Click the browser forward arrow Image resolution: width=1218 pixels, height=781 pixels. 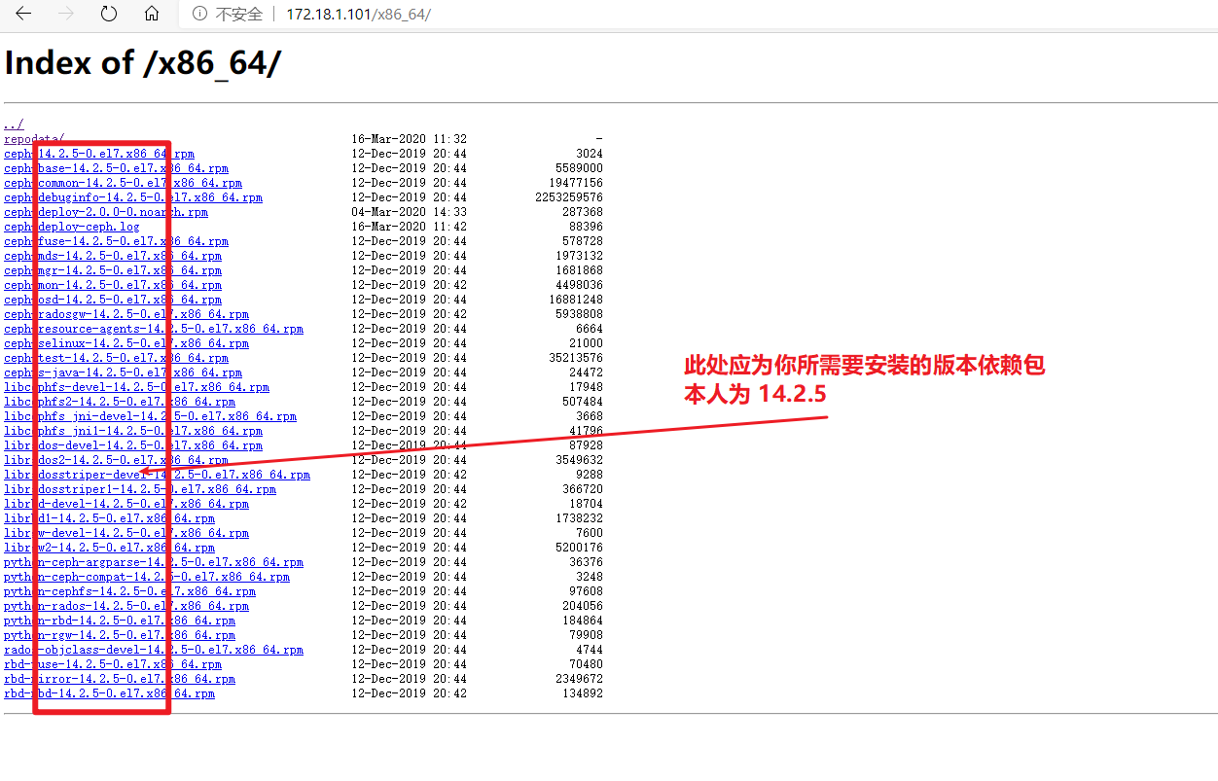pos(66,14)
